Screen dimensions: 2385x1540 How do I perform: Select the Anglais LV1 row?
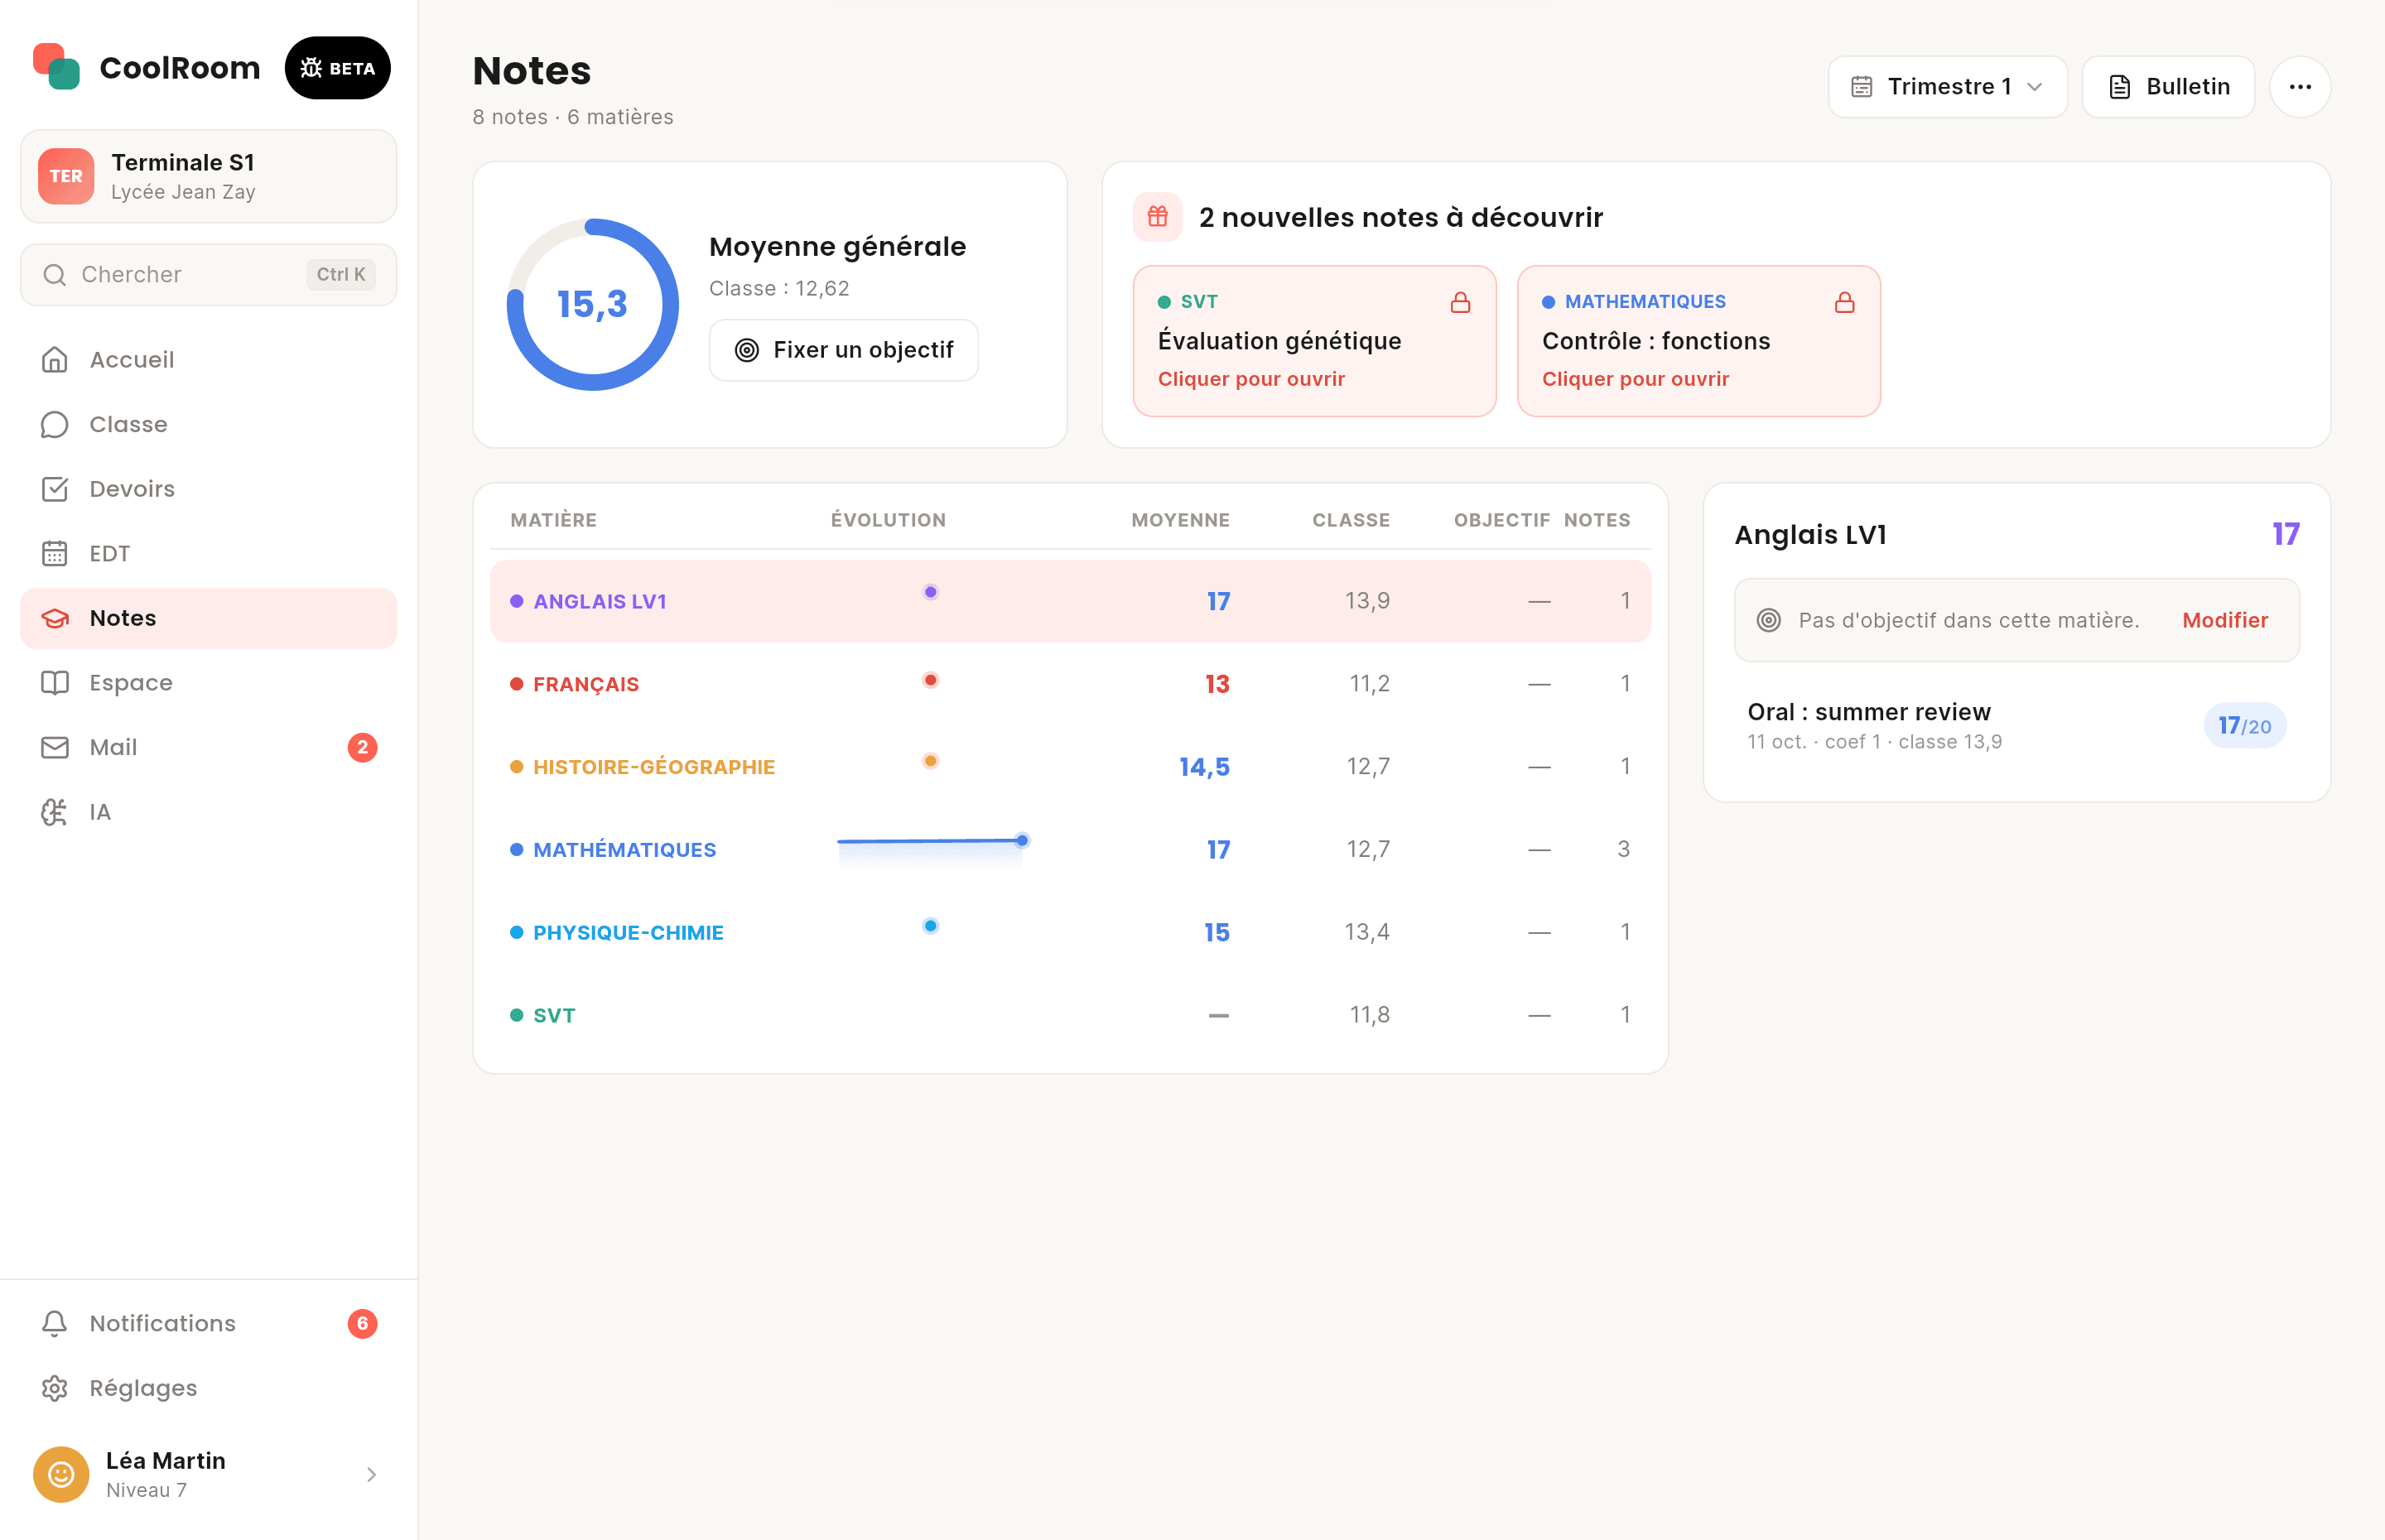1070,601
